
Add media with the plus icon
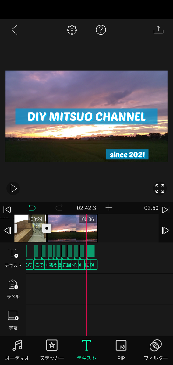(x=109, y=208)
